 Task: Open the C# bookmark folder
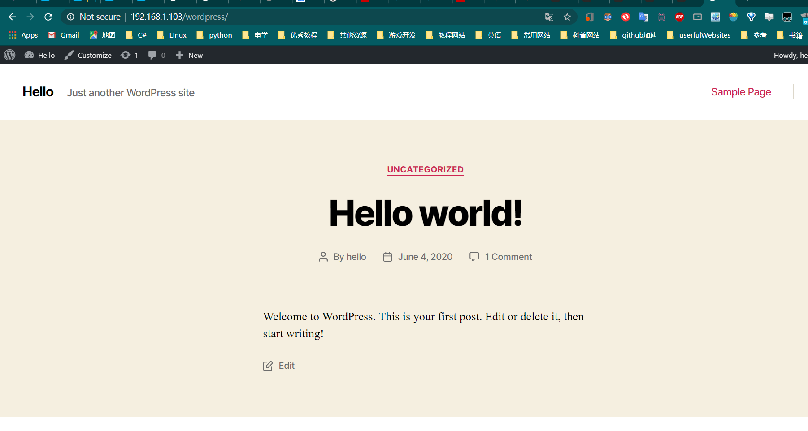click(x=136, y=35)
